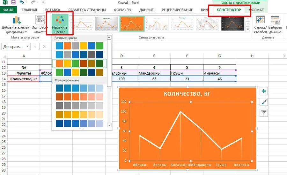Choose the monochrome blue palette's darkest swatch

tap(59, 88)
